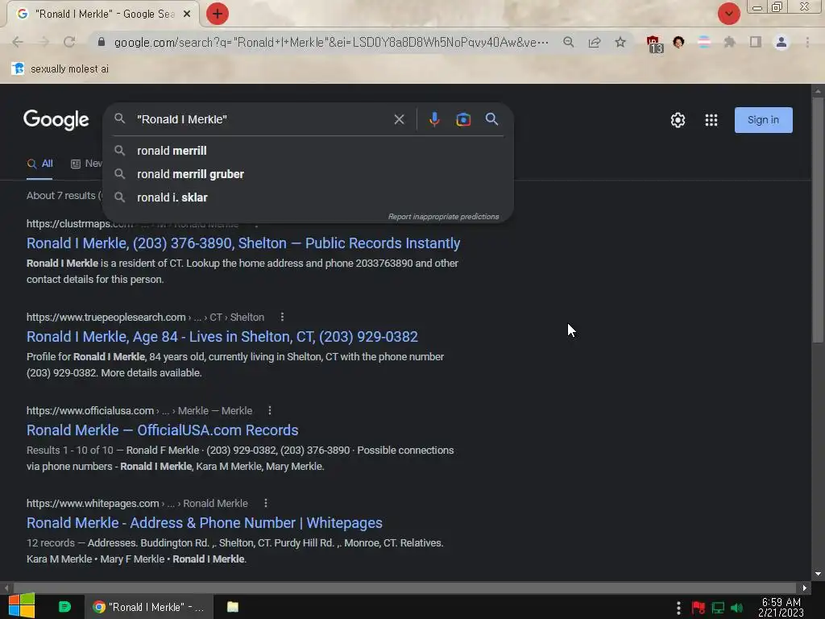Click the search box text field
The width and height of the screenshot is (825, 619).
click(x=260, y=119)
